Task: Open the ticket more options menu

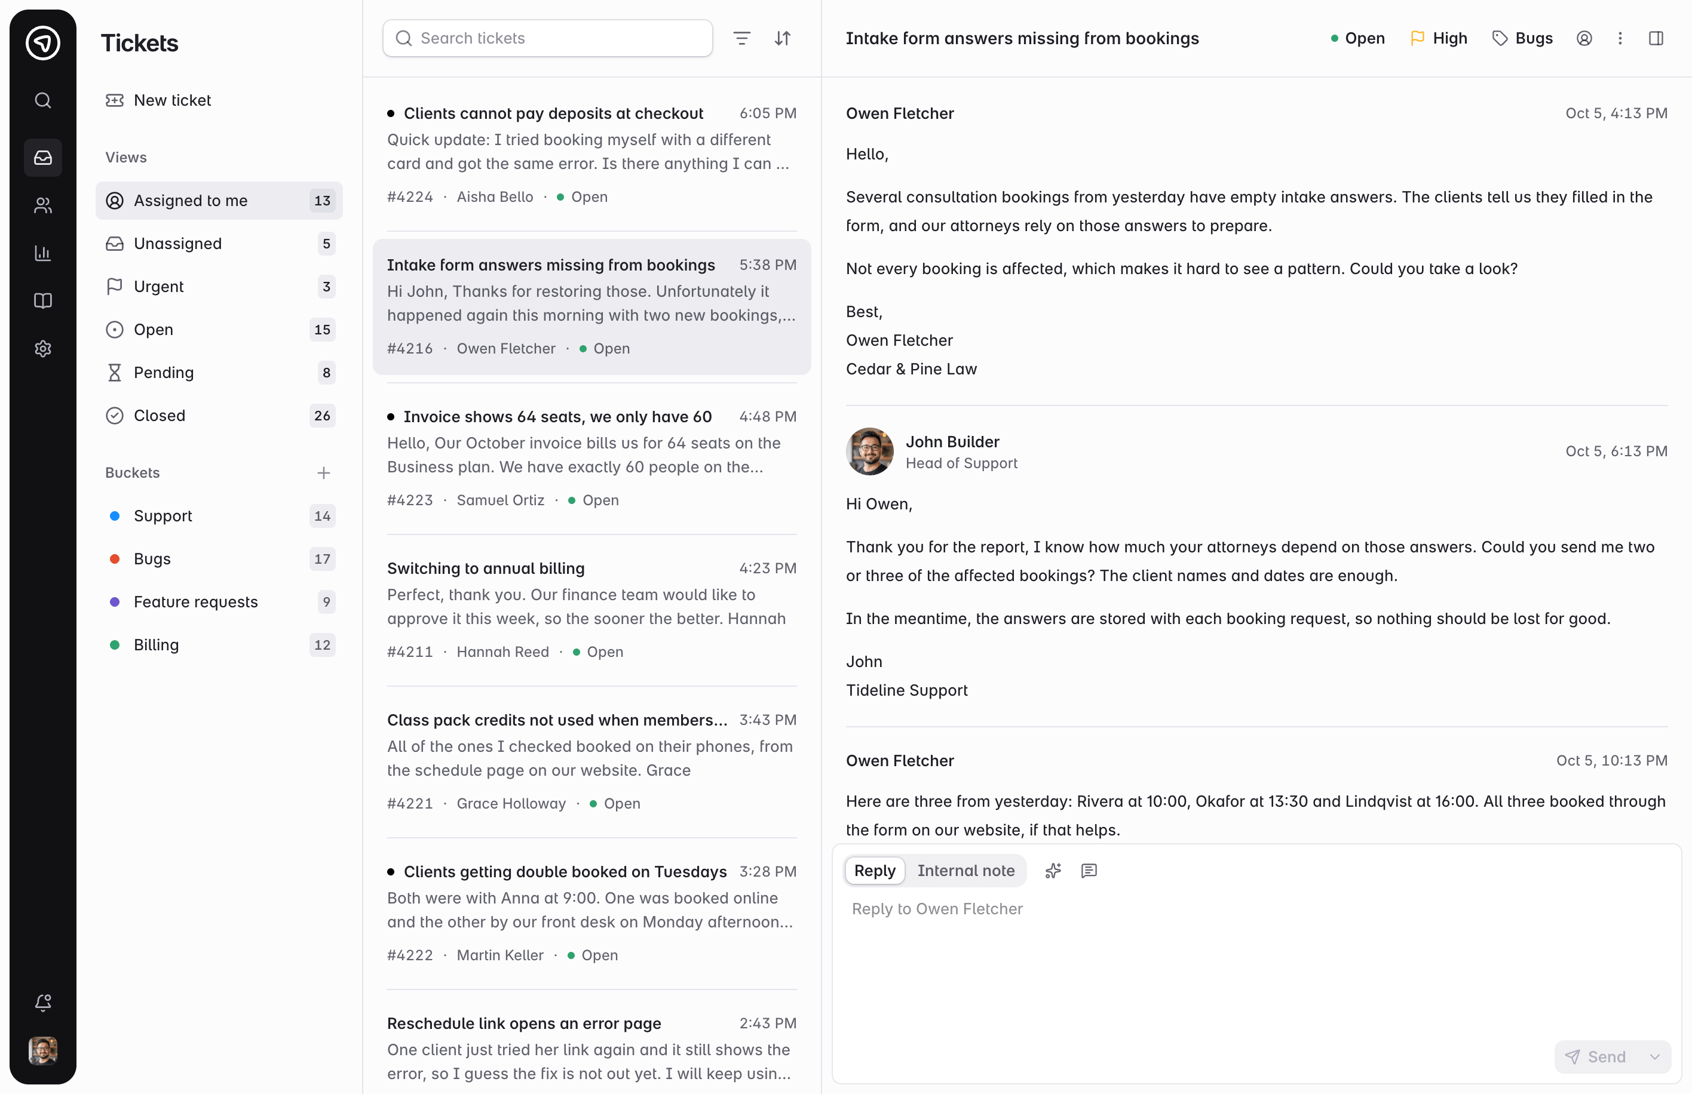Action: 1620,38
